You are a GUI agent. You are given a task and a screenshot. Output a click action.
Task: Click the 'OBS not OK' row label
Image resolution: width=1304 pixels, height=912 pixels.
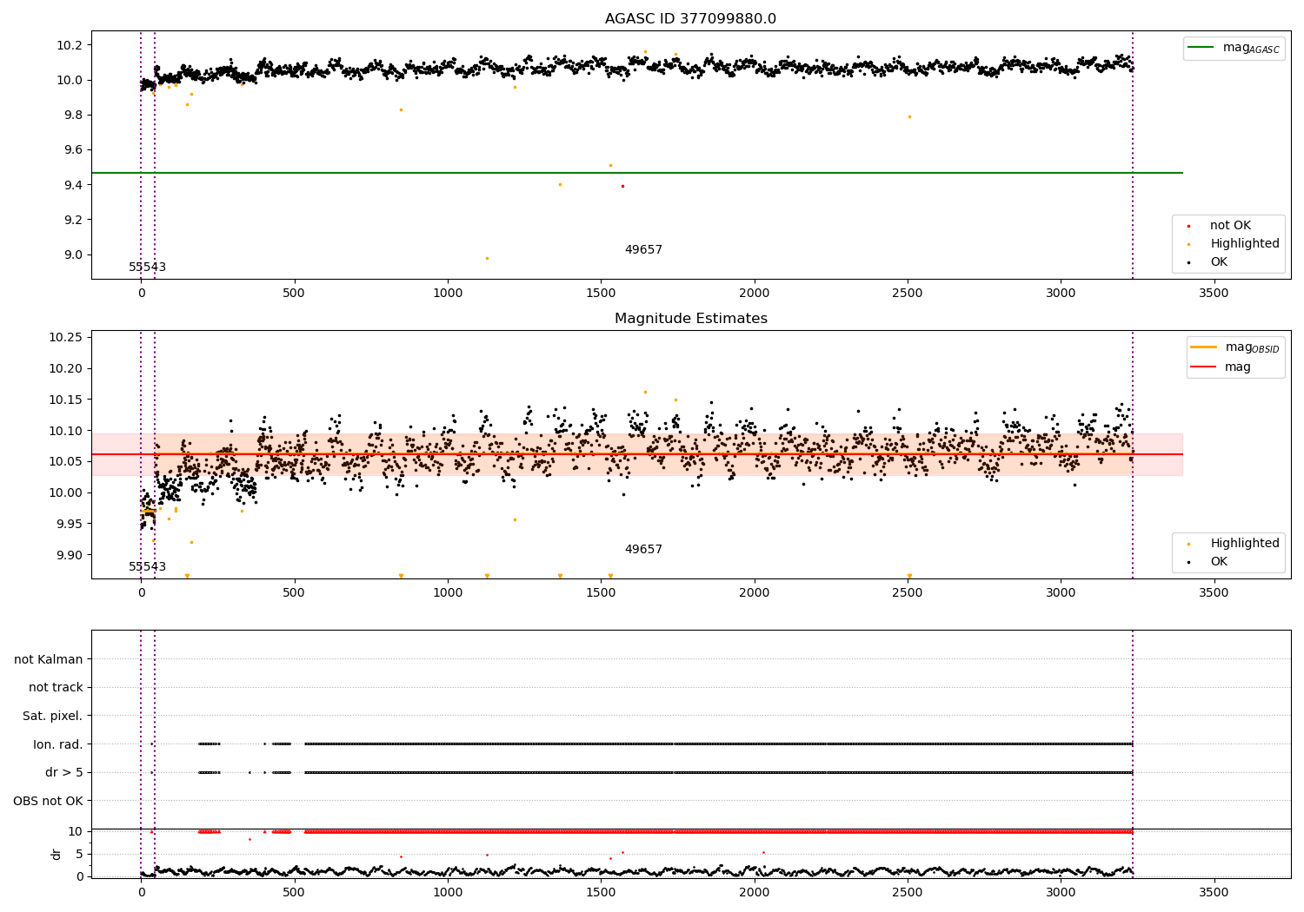pos(48,801)
